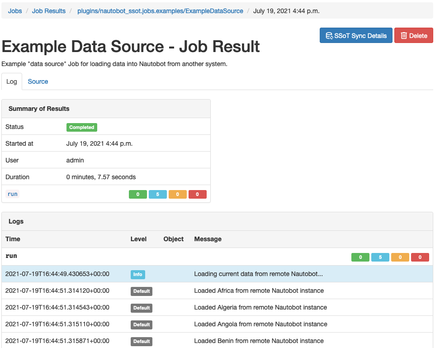Screen dimensions: 440x348
Task: Click blue count badge in Logs run row
Action: tap(380, 257)
